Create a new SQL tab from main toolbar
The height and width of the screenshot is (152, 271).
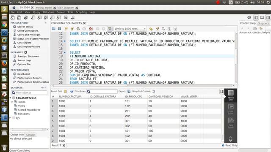coord(12,17)
